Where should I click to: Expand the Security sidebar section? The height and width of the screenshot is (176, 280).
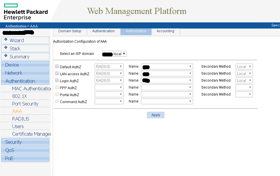[13, 142]
